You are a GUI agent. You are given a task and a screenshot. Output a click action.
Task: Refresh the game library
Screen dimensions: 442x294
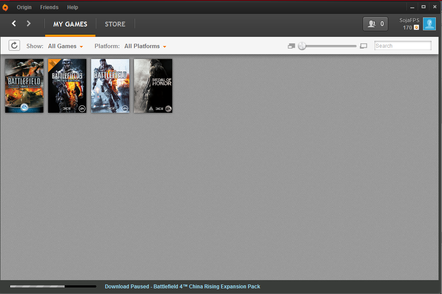point(14,46)
